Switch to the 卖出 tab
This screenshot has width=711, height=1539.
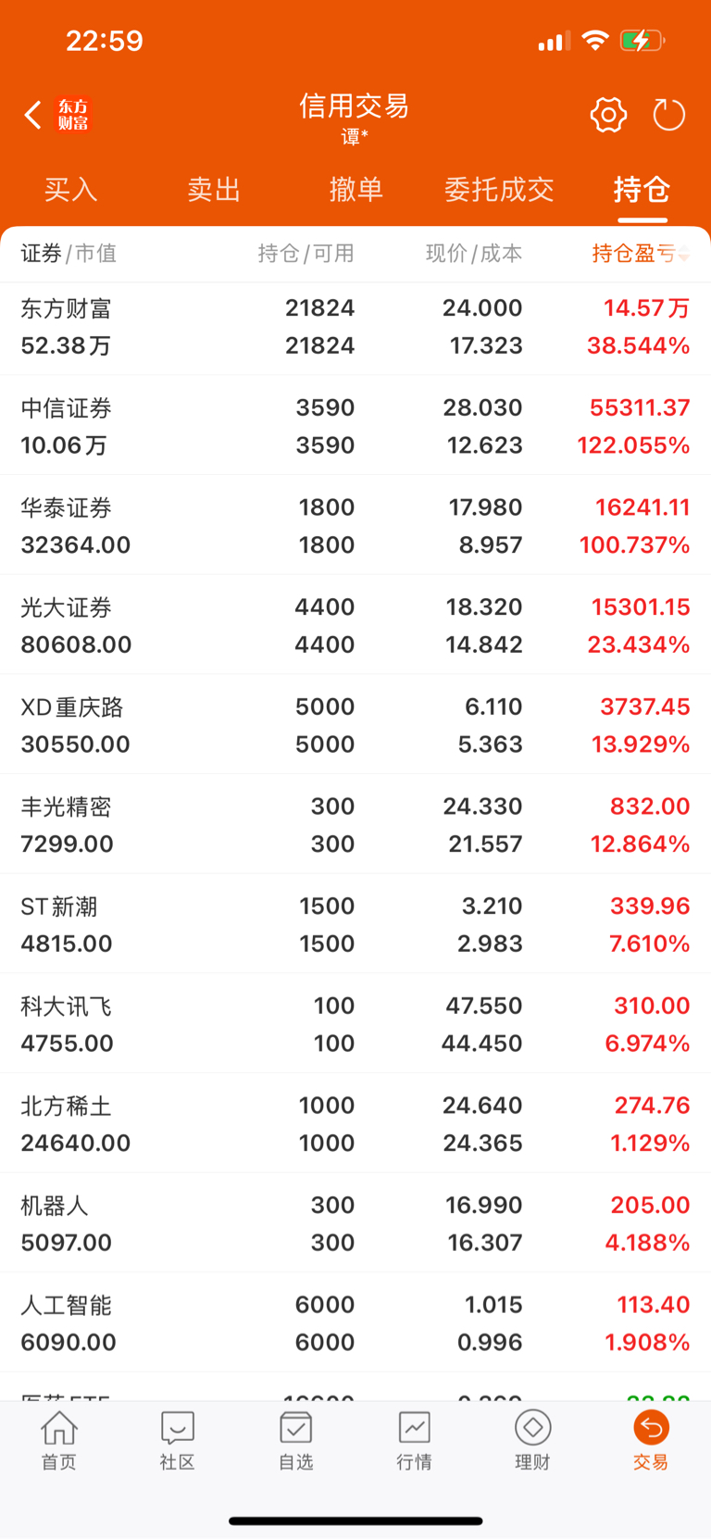pos(214,190)
